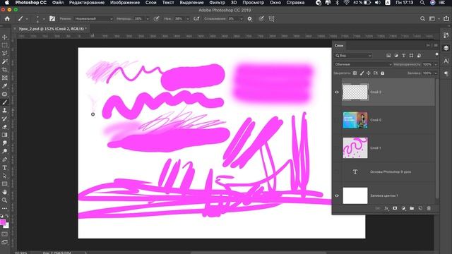Select the Smudge tool
The height and width of the screenshot is (254, 452).
(5, 143)
